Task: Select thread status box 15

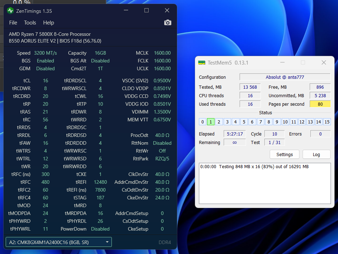Action: point(327,122)
